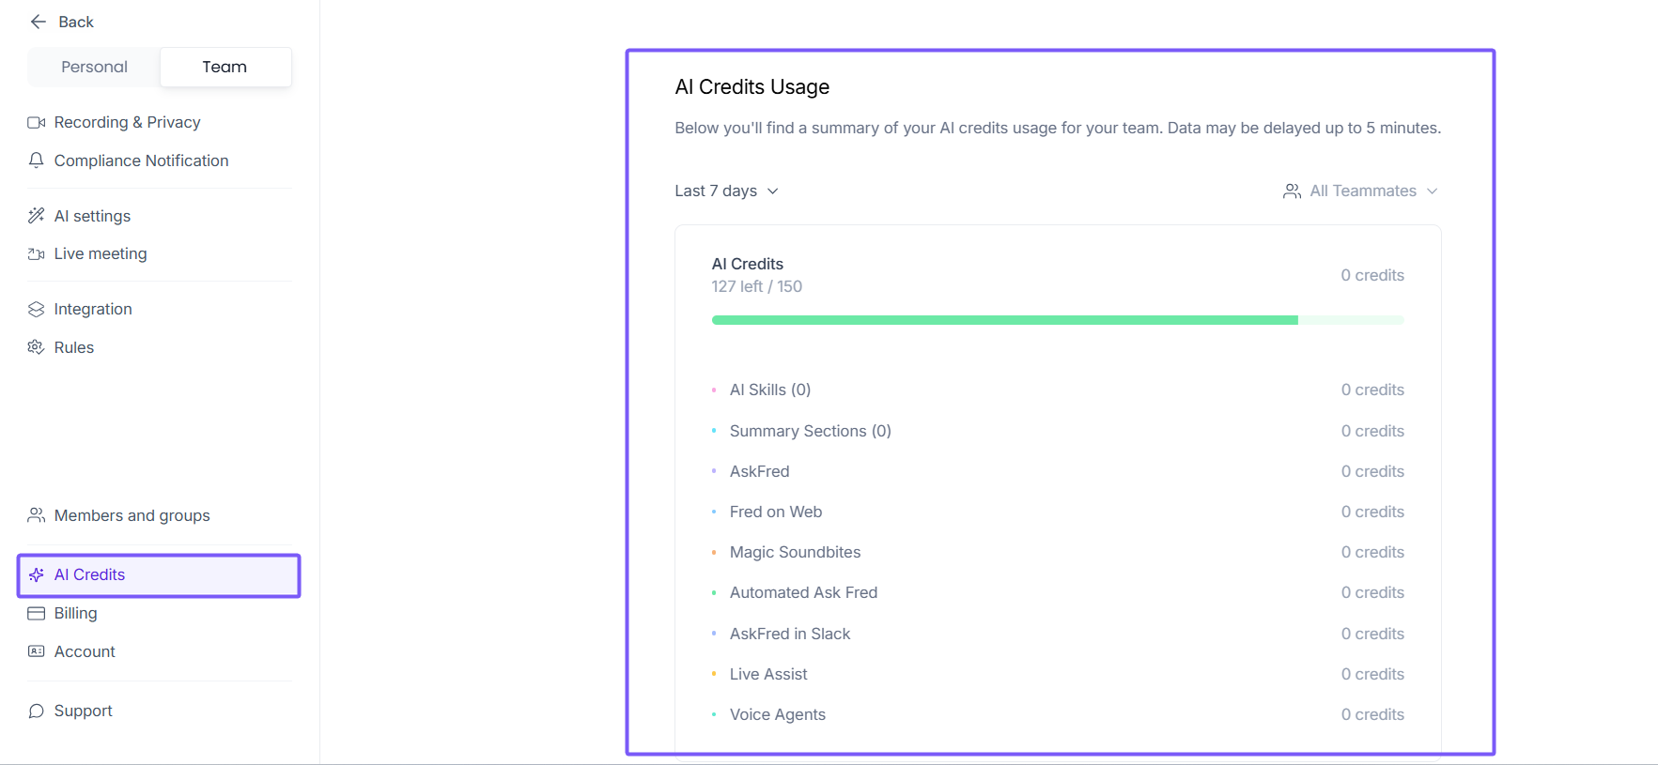The image size is (1658, 765).
Task: Switch to the Personal tab
Action: (x=94, y=68)
